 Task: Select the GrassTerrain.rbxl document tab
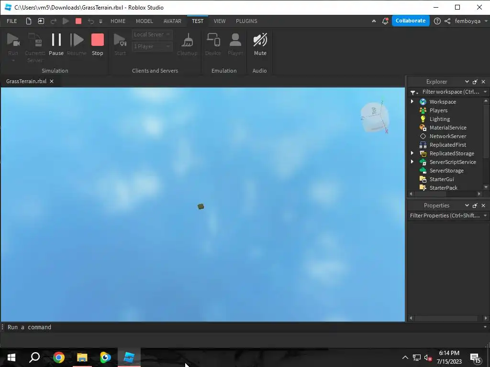pos(26,81)
